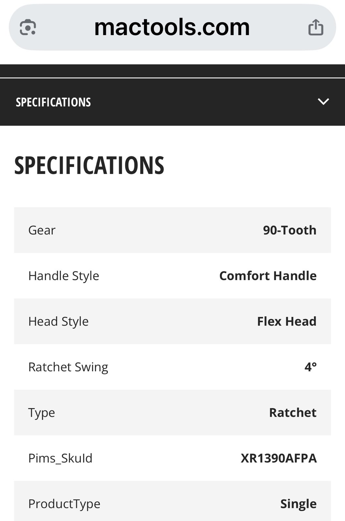Tap the ProductType label
The height and width of the screenshot is (521, 345).
pos(65,504)
